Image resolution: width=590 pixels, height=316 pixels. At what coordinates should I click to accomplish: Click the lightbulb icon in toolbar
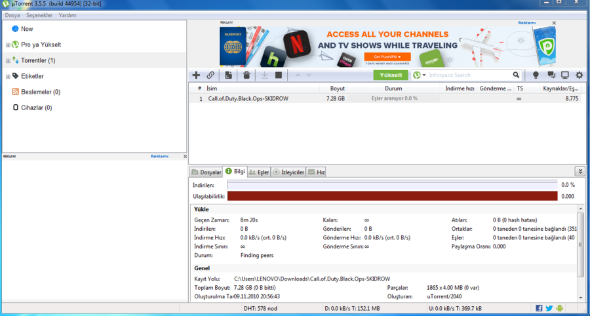[536, 75]
